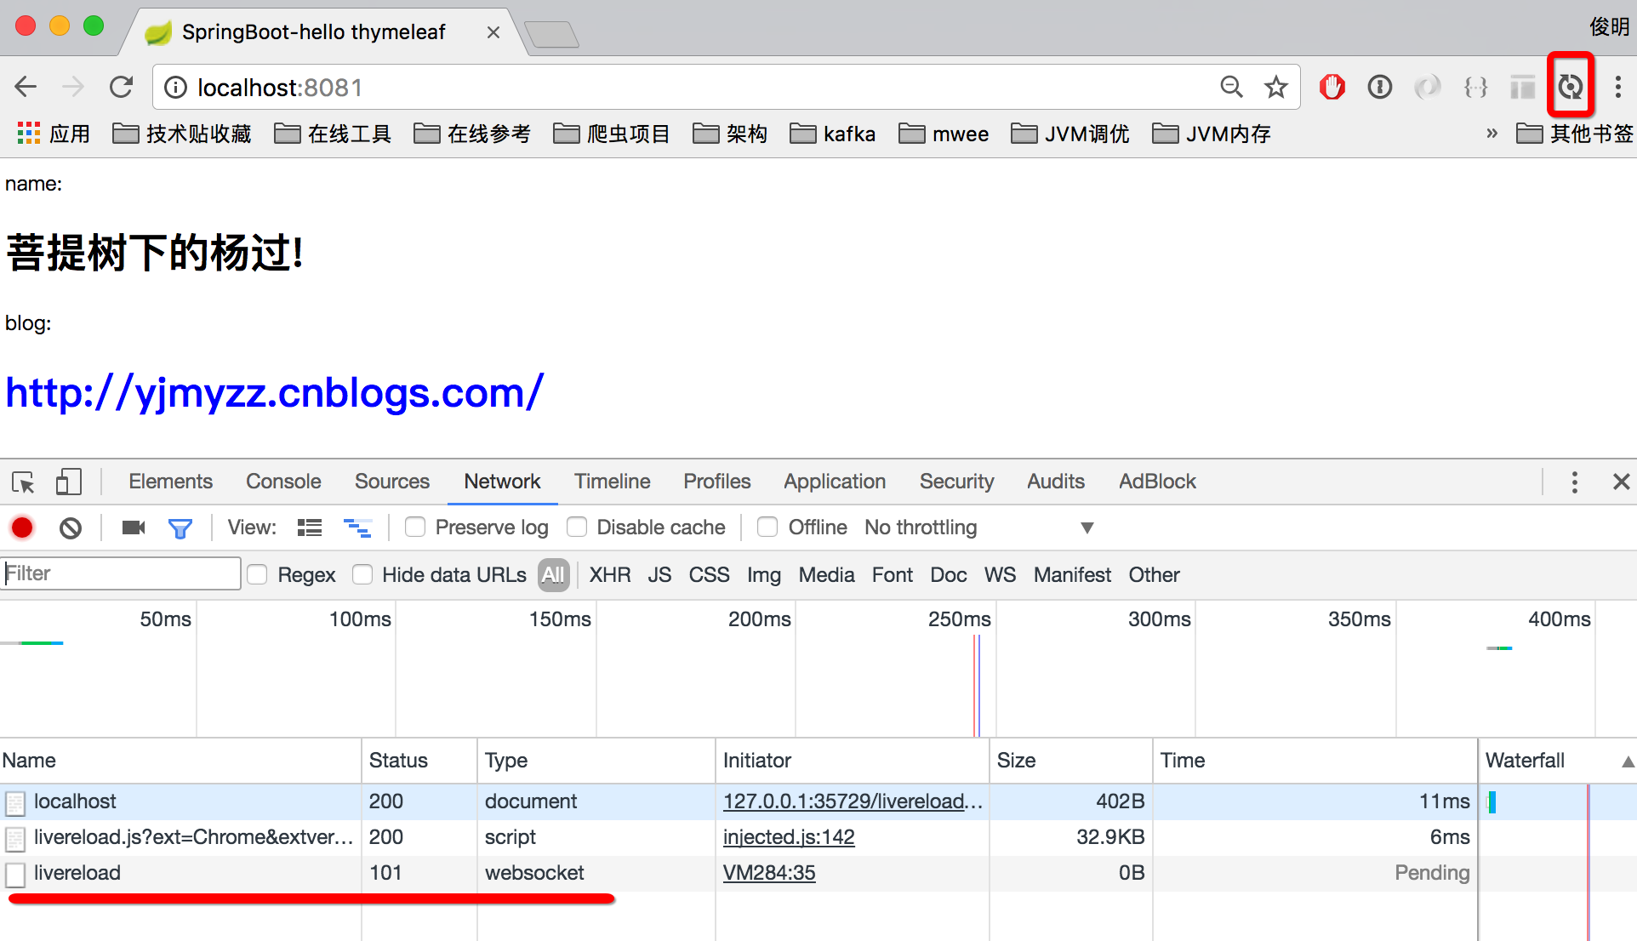Open the 爬虫项目 bookmark folder
Screen dimensions: 1637x941
point(612,134)
